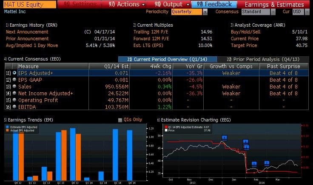Screen dimensions: 313x185
Task: Open Earnings Trends (EM) link
Action: [28, 120]
